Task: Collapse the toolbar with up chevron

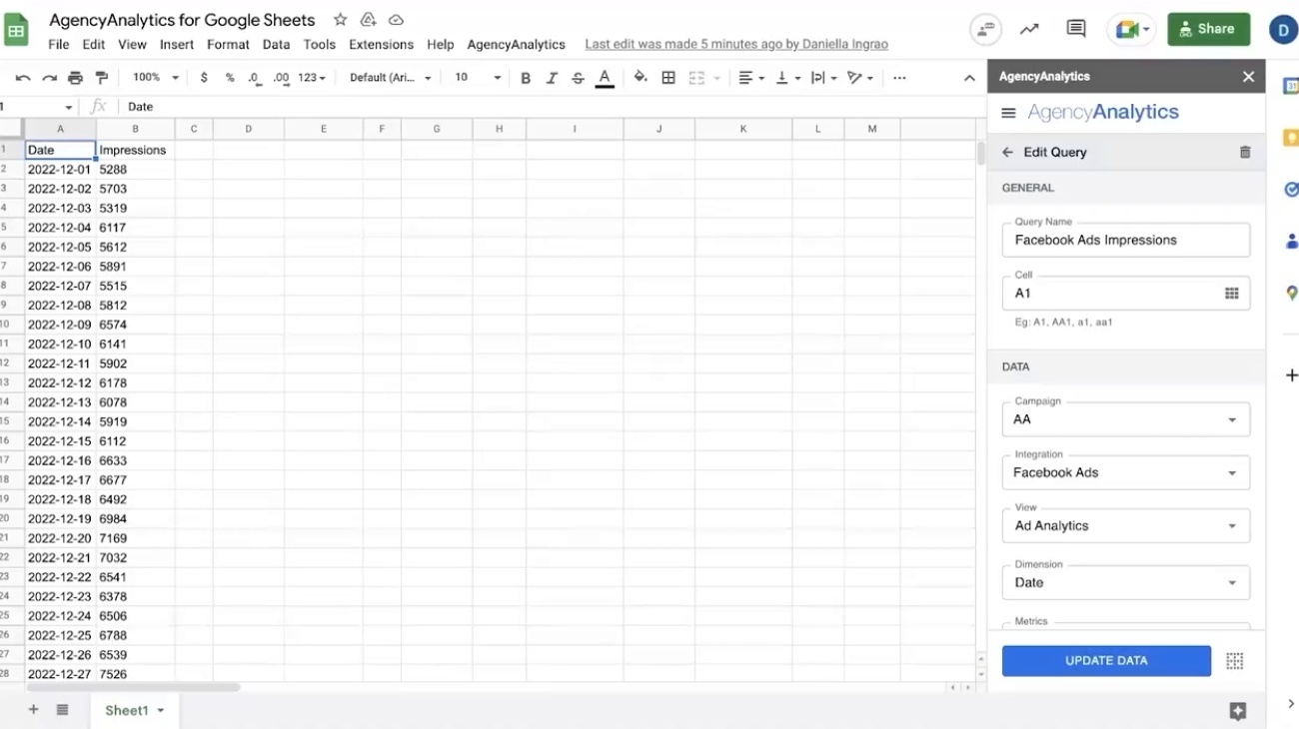Action: pos(968,78)
